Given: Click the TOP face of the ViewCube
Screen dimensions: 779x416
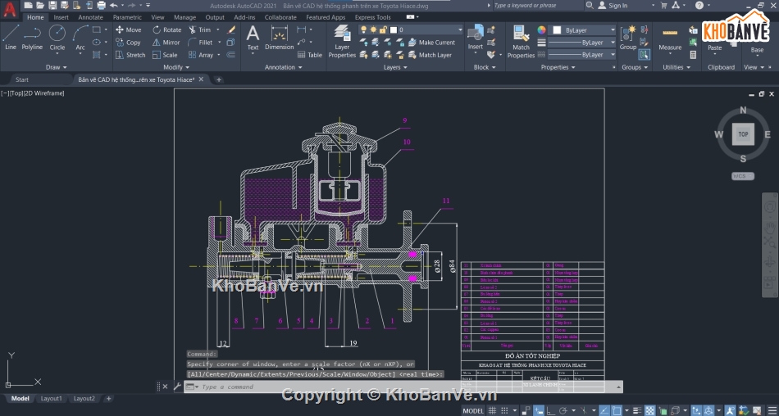Looking at the screenshot, I should click(x=743, y=134).
